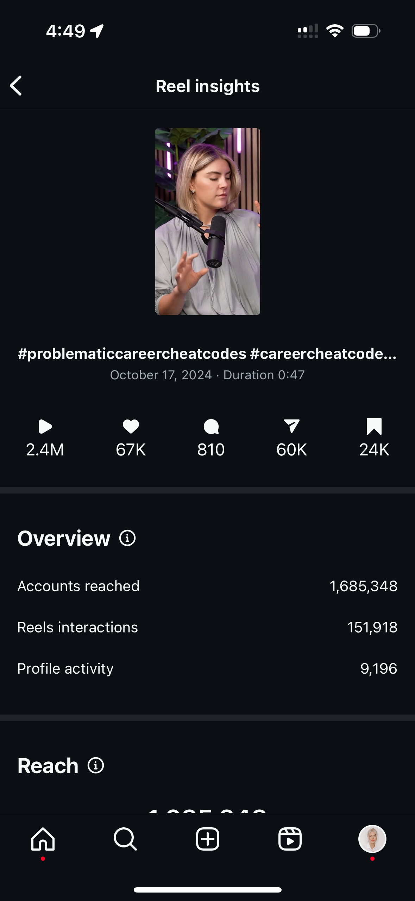Open the reel video thumbnail

pos(208,221)
